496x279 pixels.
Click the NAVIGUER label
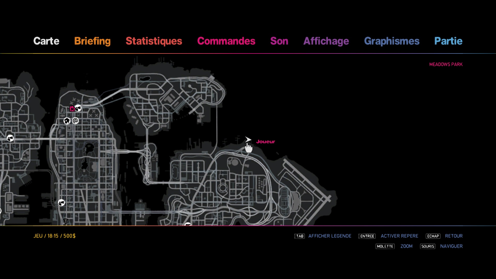pyautogui.click(x=451, y=246)
